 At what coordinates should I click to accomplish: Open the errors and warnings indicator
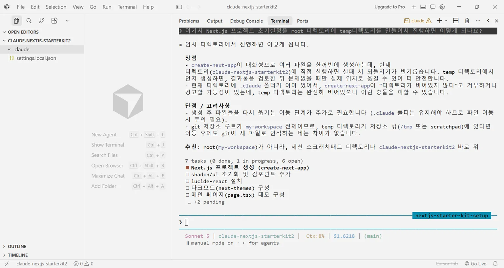[83, 264]
